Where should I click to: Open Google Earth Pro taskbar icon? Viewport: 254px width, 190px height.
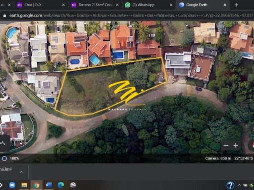(x=73, y=185)
